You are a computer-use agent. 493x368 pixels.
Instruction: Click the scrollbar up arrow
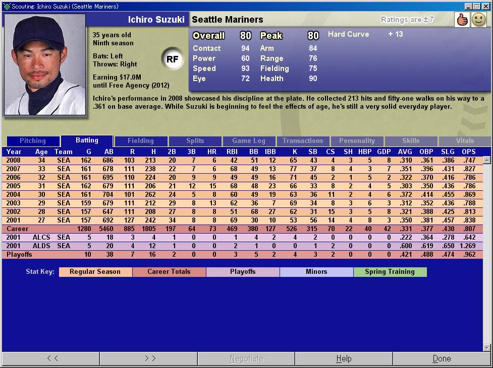pos(487,160)
